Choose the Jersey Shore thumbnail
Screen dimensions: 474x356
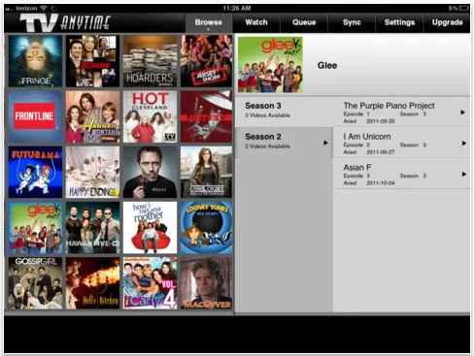(x=206, y=61)
